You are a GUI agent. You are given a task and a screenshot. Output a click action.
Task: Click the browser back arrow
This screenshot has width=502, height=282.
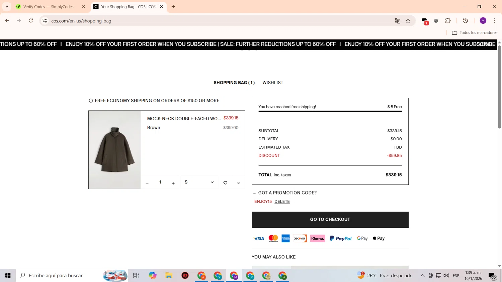[x=7, y=21]
